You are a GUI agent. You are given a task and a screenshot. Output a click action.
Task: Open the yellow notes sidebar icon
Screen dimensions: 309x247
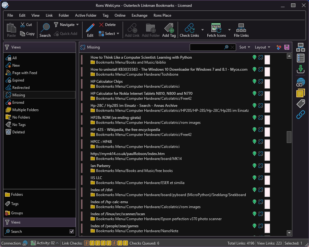coord(301,93)
